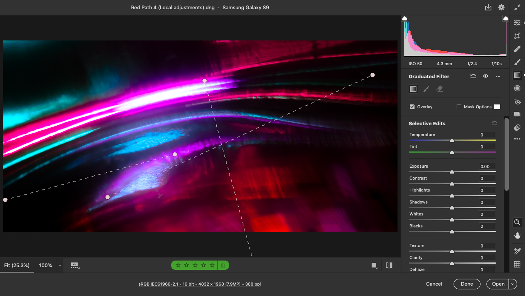
Task: Toggle shadow clipping warning in histogram
Action: coord(405,18)
